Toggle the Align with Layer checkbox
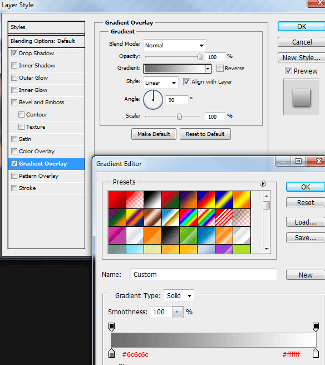The image size is (325, 365). point(186,82)
